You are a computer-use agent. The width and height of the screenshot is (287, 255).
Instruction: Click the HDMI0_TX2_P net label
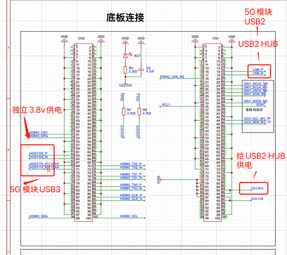[x=131, y=164]
